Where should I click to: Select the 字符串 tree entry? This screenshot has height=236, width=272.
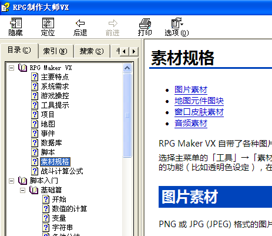[x=62, y=228]
